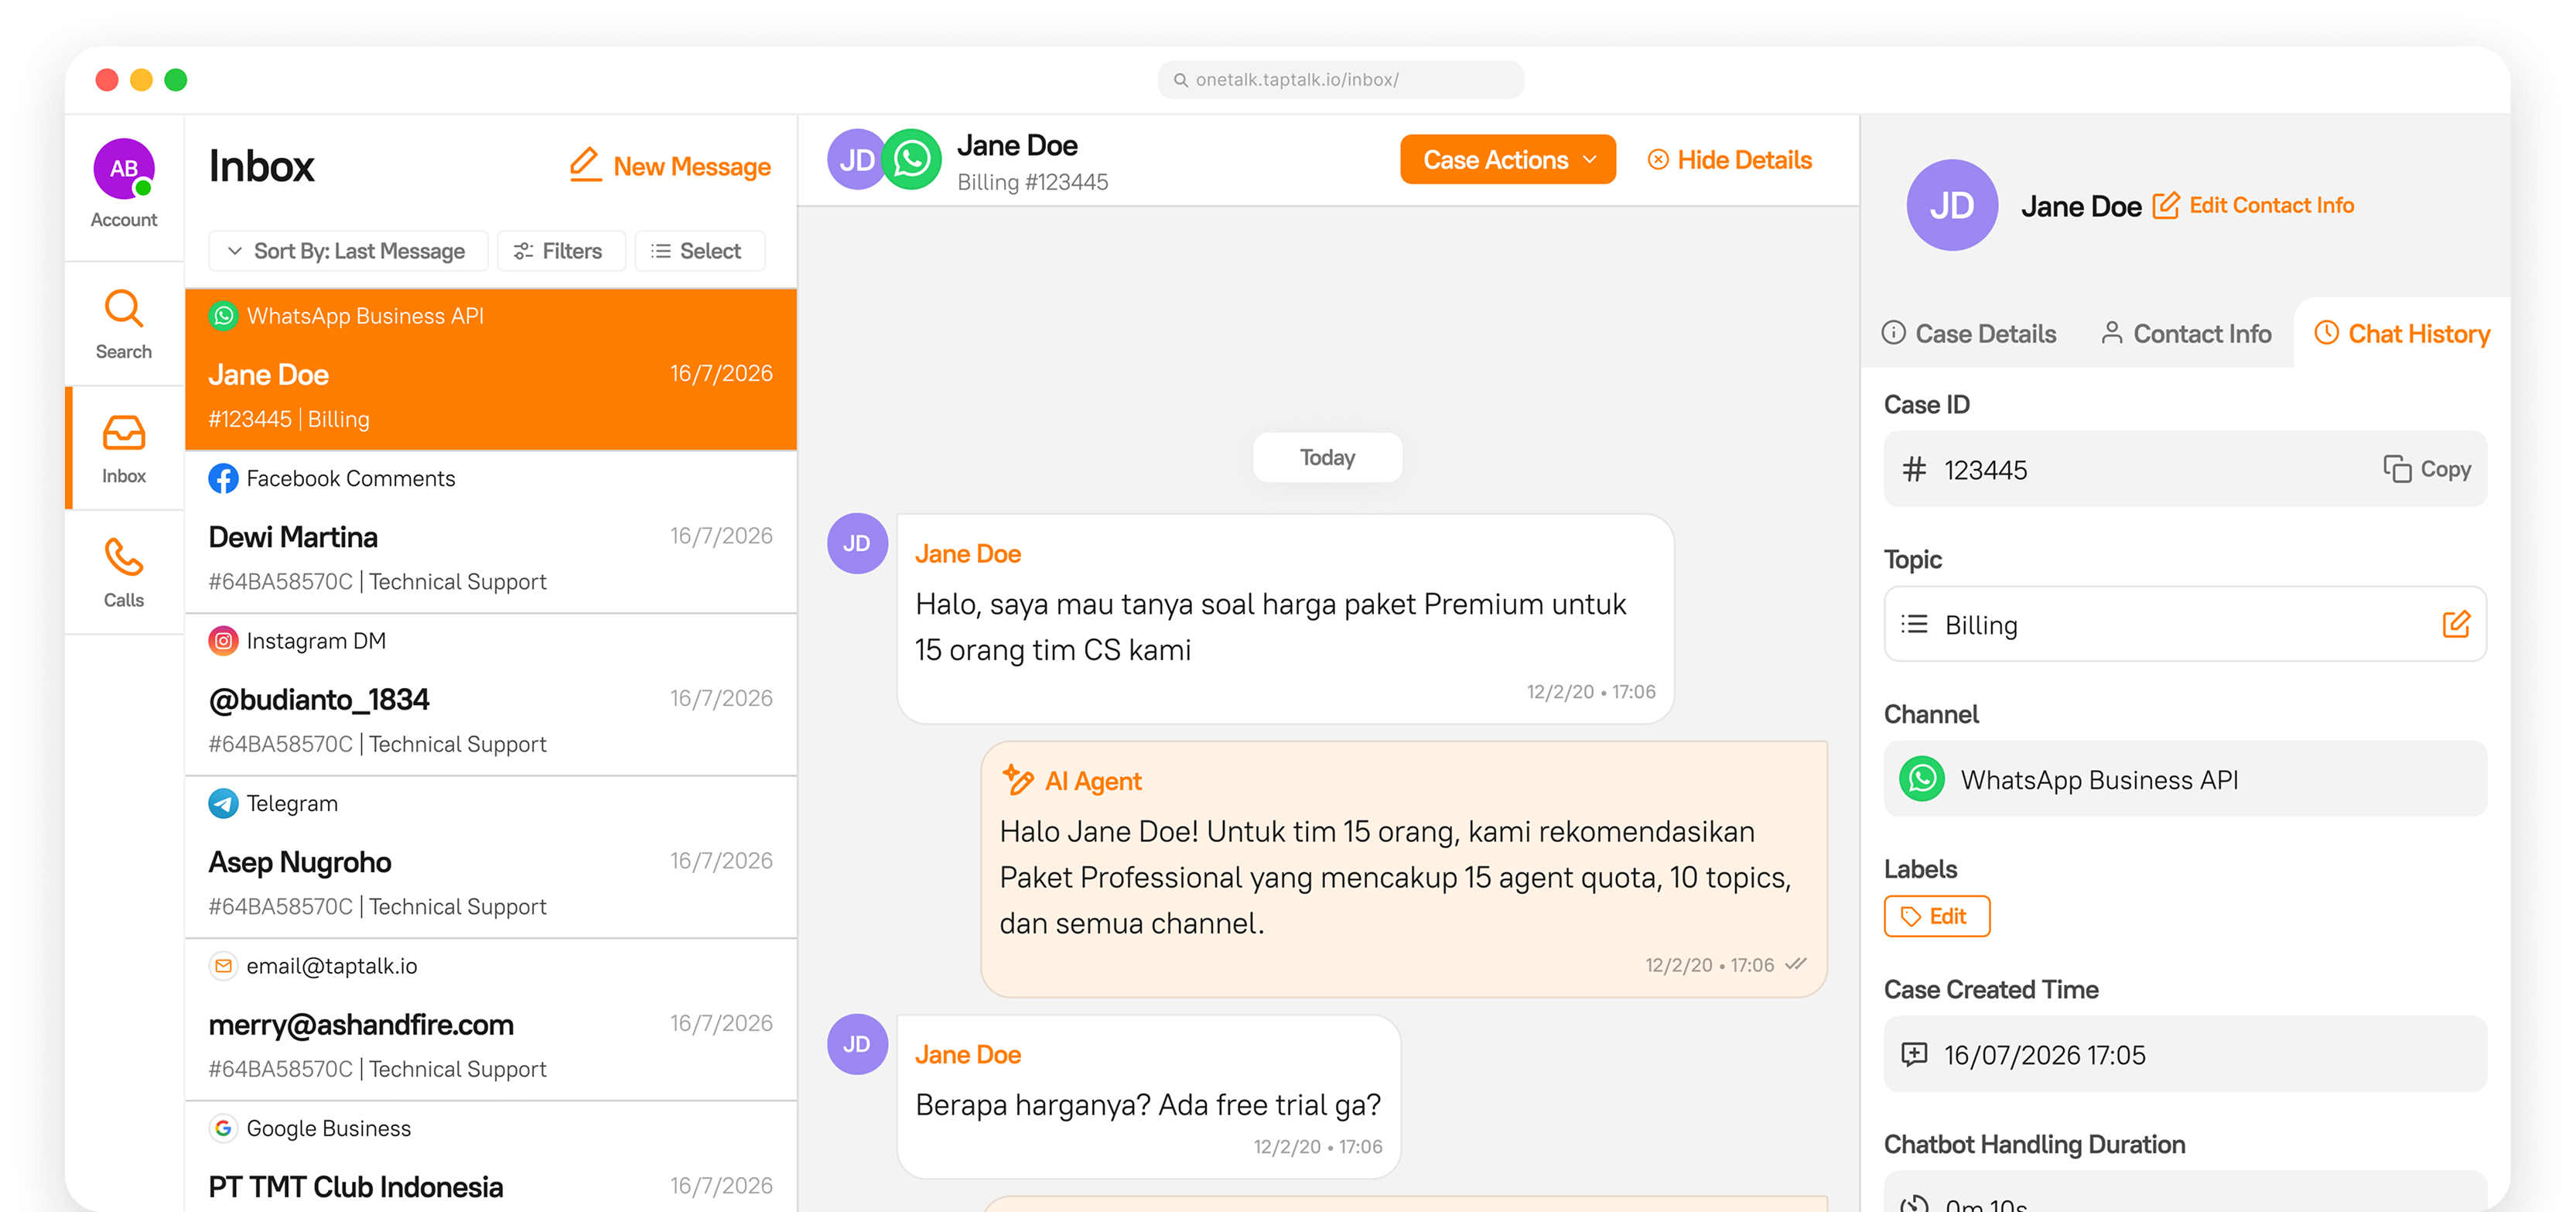Click the email envelope icon for email@taptalk.io
This screenshot has width=2576, height=1212.
tap(223, 966)
